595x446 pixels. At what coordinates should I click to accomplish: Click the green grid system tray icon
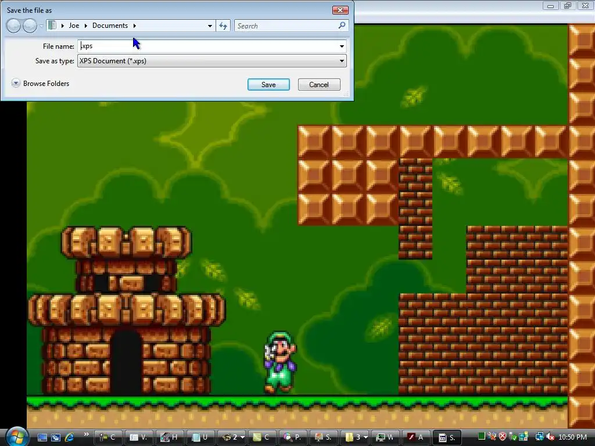tap(482, 437)
